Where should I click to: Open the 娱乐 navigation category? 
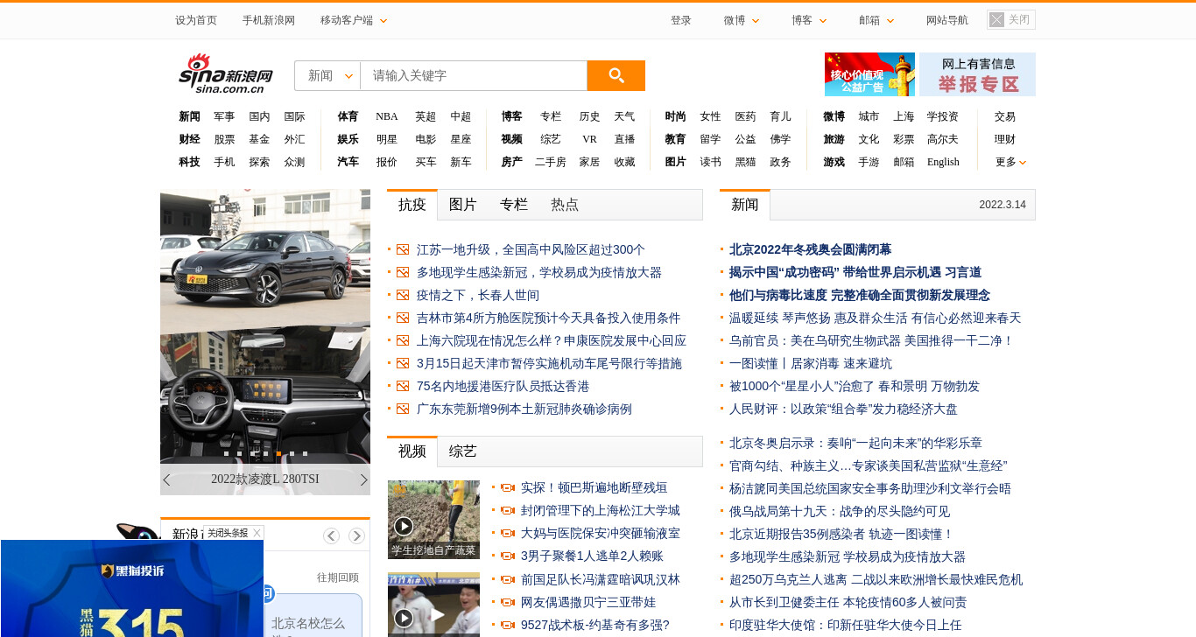click(x=348, y=139)
